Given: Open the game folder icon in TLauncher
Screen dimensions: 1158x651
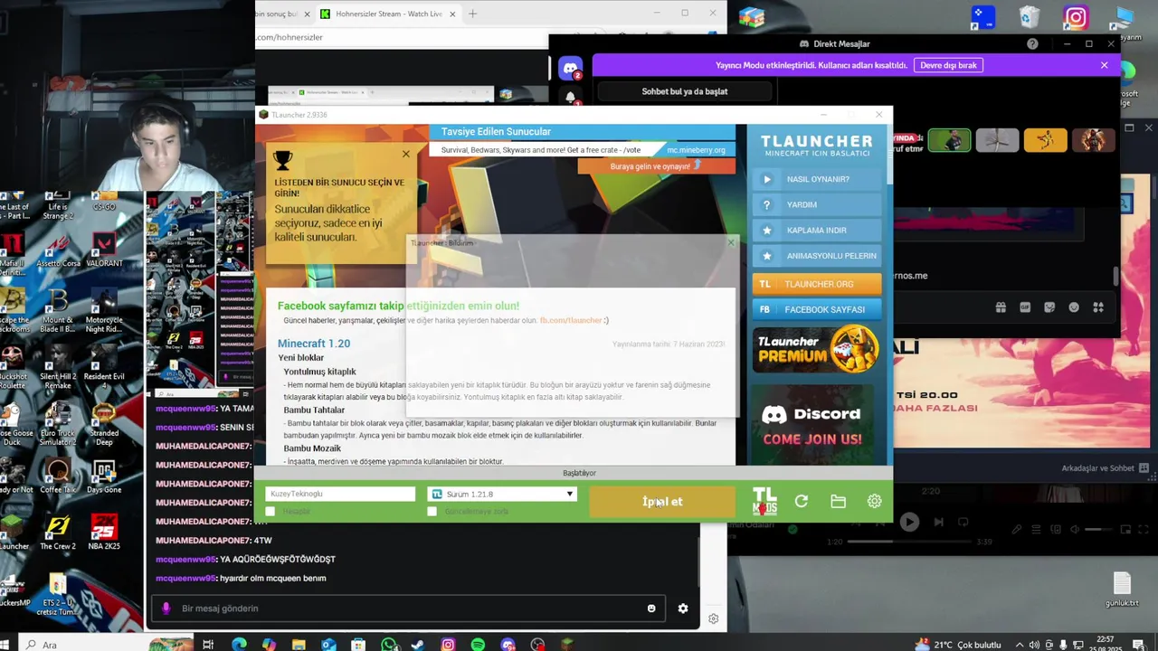Looking at the screenshot, I should (x=838, y=501).
